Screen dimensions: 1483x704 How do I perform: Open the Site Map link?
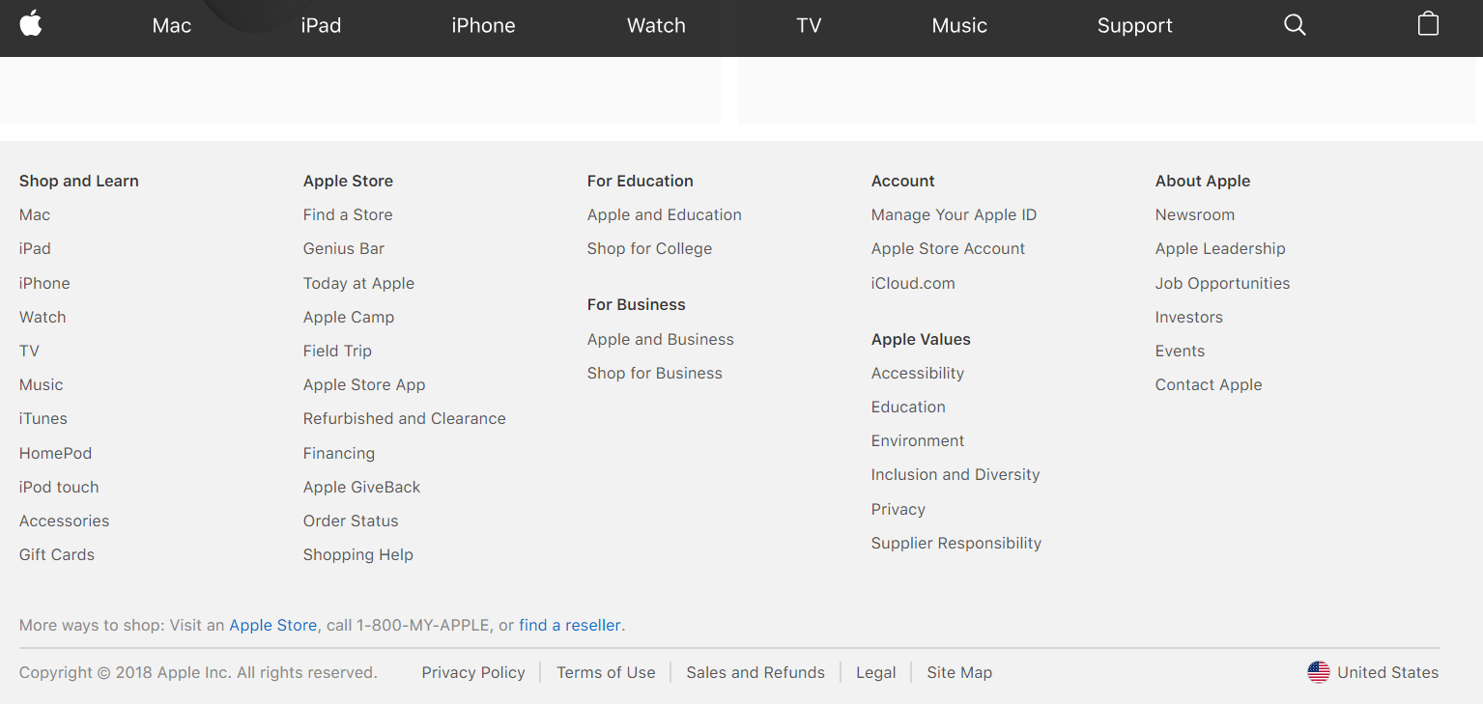[959, 672]
